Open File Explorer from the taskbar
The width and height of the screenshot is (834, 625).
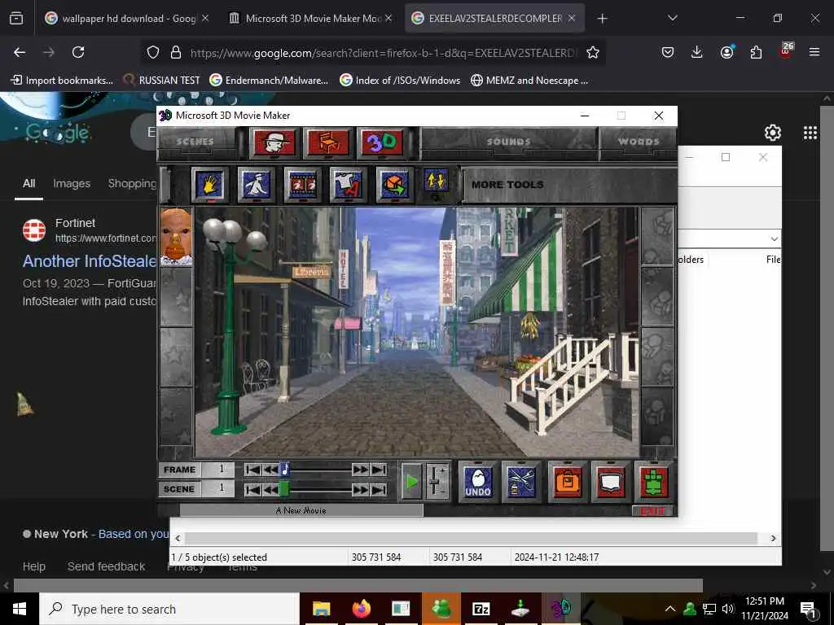321,609
